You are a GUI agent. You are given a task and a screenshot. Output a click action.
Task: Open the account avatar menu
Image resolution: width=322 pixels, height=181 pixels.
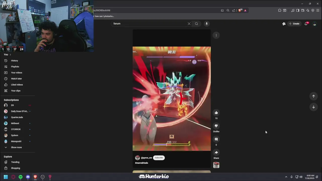314,24
